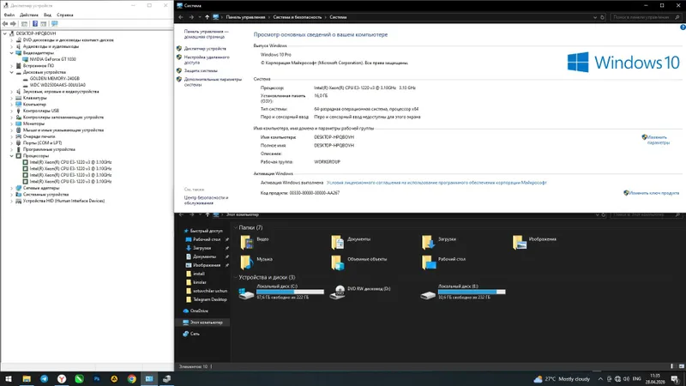Viewport: 686px width, 386px height.
Task: Open the Система address bar history dropdown
Action: coord(595,17)
